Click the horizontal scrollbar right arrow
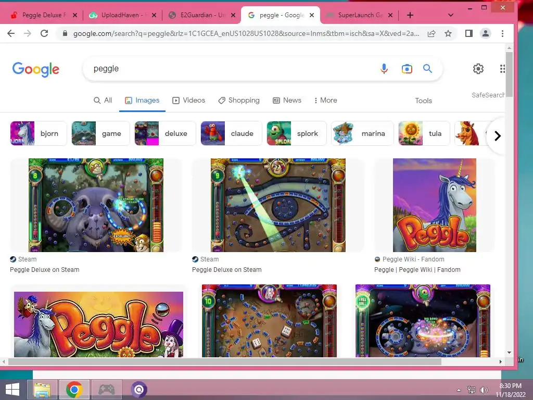 (x=500, y=361)
